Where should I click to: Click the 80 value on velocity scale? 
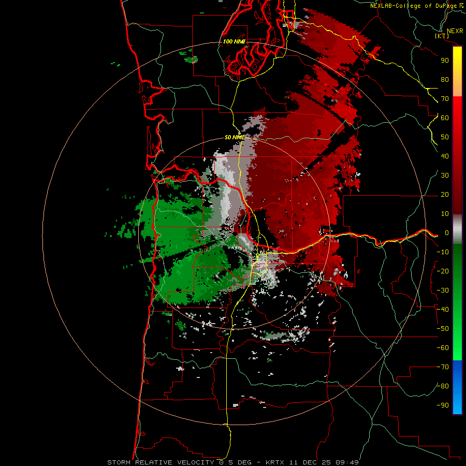pos(445,80)
